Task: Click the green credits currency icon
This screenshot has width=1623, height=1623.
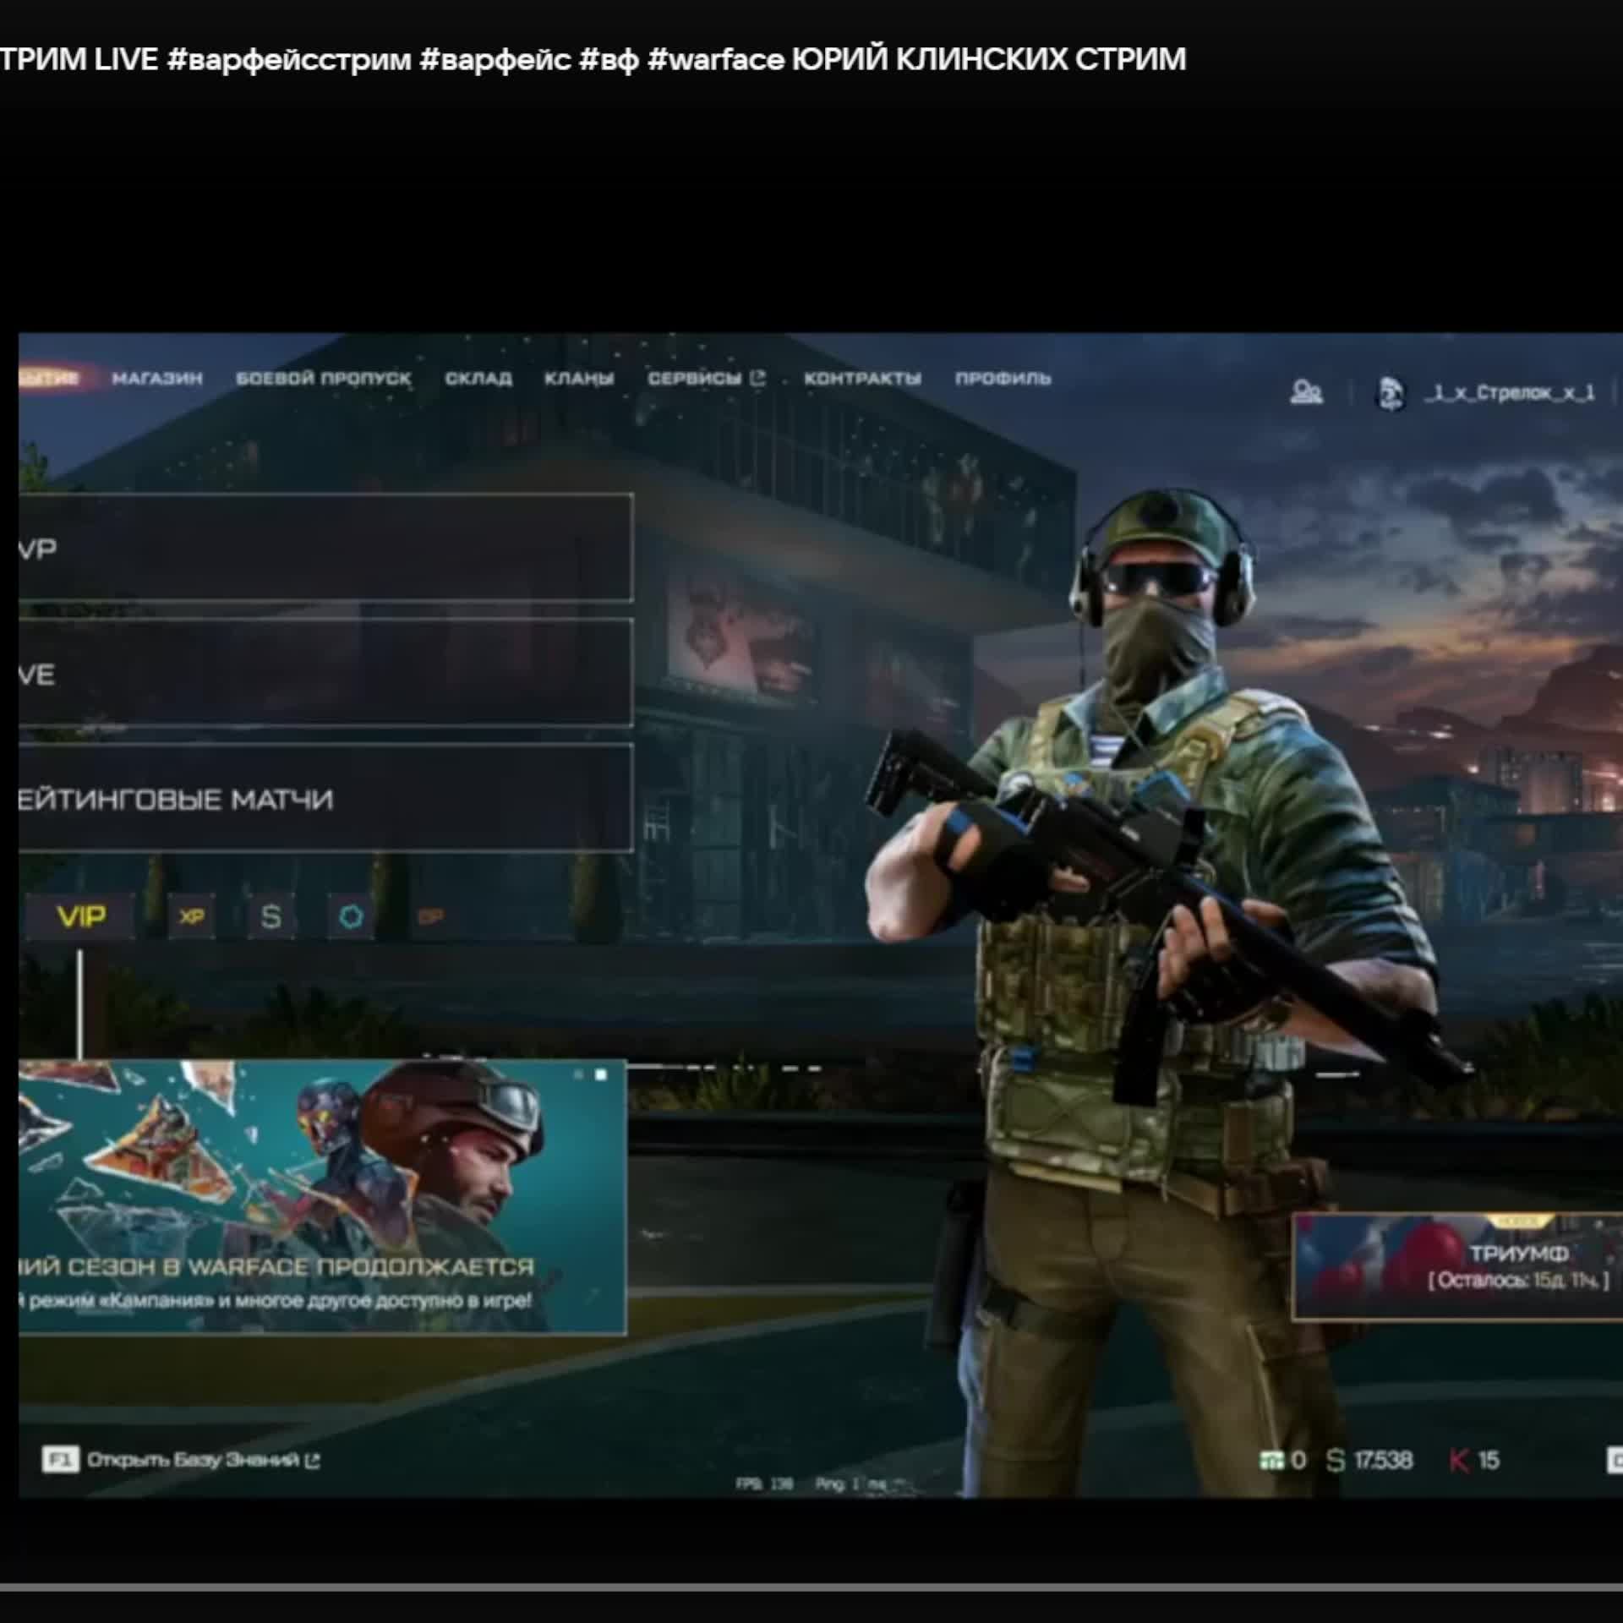Action: [1271, 1460]
